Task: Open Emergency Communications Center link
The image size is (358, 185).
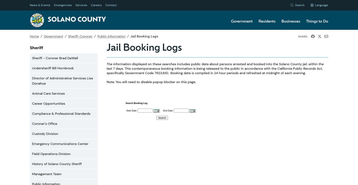Action: coord(64,144)
